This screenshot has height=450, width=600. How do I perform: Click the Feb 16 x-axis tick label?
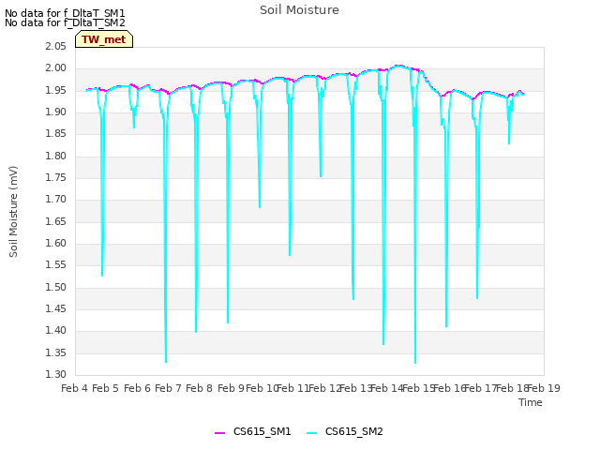pos(450,388)
